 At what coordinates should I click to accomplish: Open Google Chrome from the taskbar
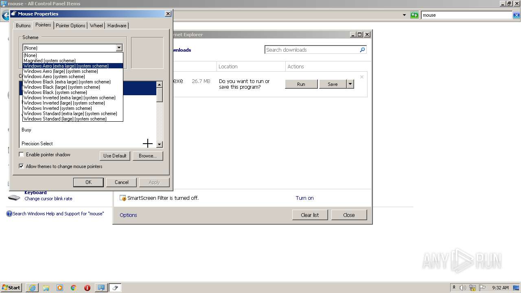tap(74, 288)
